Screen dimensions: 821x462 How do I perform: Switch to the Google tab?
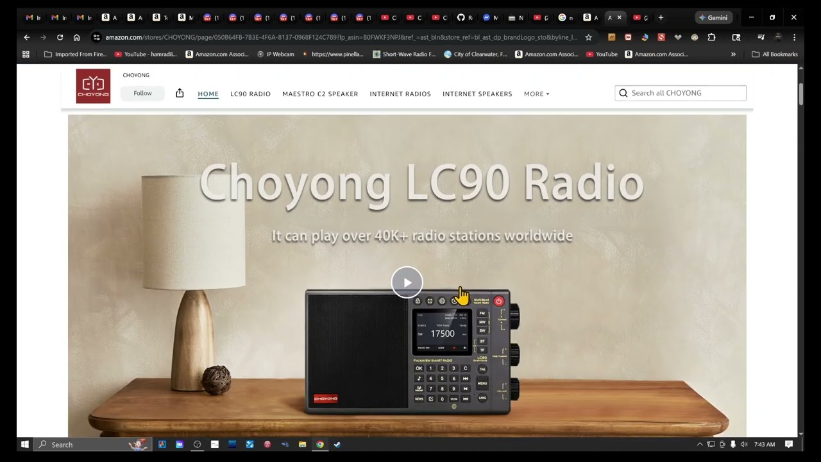(x=566, y=17)
